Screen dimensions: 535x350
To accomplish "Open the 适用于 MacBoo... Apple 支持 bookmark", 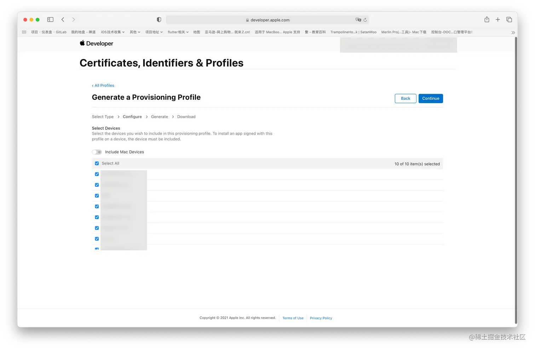I will (277, 32).
